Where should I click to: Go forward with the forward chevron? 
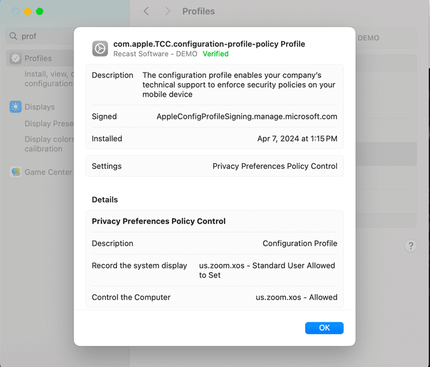point(168,11)
